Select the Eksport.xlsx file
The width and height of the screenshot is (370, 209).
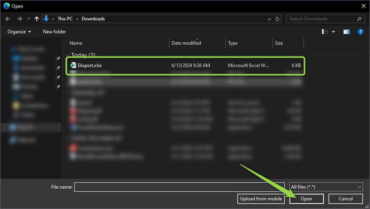pos(90,65)
